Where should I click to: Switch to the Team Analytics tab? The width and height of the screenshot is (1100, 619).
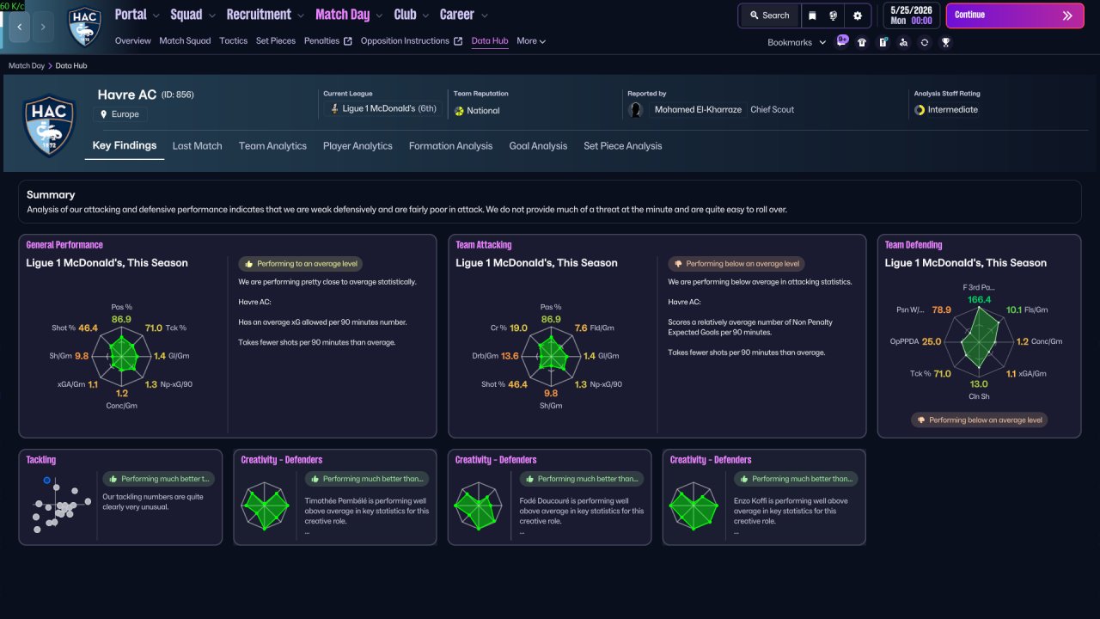pos(272,146)
